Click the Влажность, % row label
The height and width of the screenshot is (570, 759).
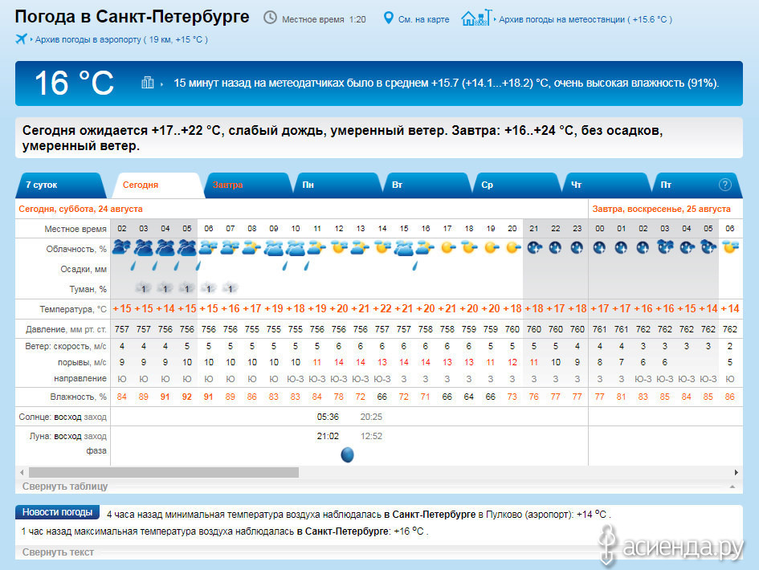(x=78, y=397)
